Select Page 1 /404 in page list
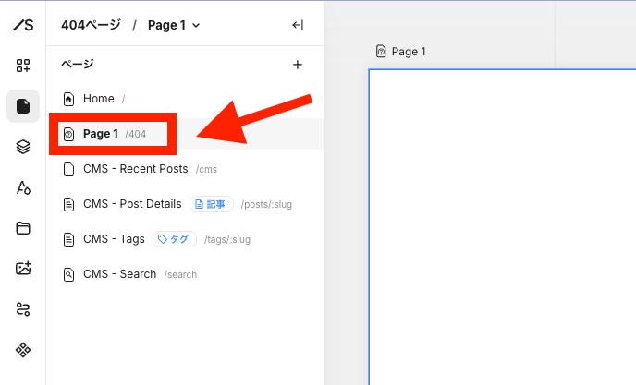 101,134
